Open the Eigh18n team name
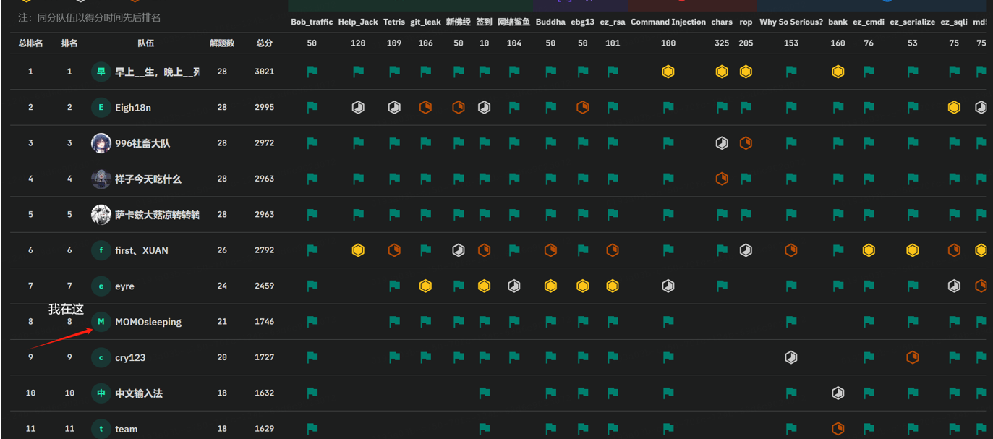The height and width of the screenshot is (439, 993). click(x=133, y=108)
